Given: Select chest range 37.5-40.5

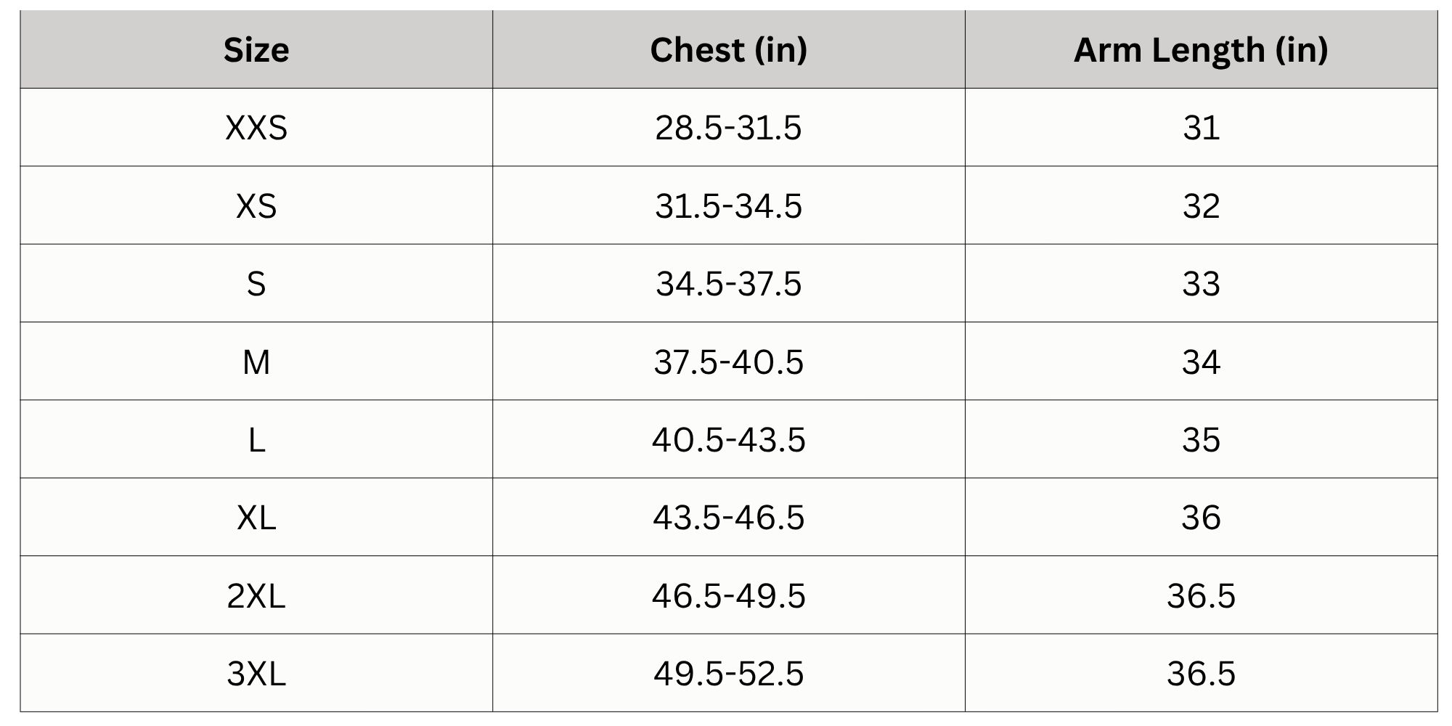Looking at the screenshot, I should [728, 362].
